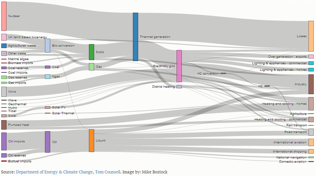Click the lavender Other waste node
Viewport: 316px width, 176px height.
(x=4, y=54)
